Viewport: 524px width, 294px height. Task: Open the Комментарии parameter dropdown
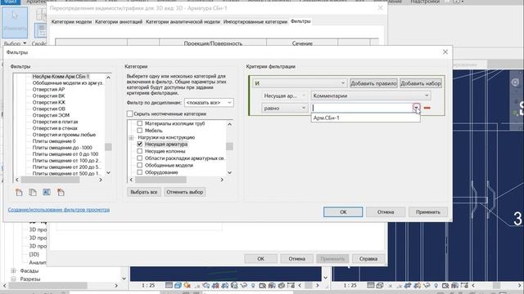click(x=371, y=96)
